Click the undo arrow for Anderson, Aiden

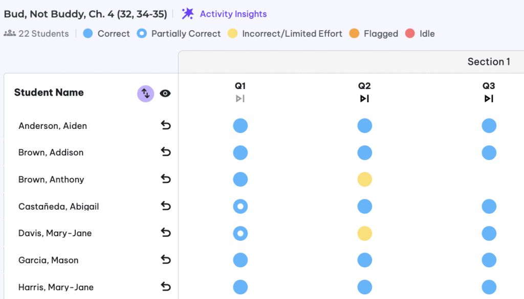click(x=165, y=126)
